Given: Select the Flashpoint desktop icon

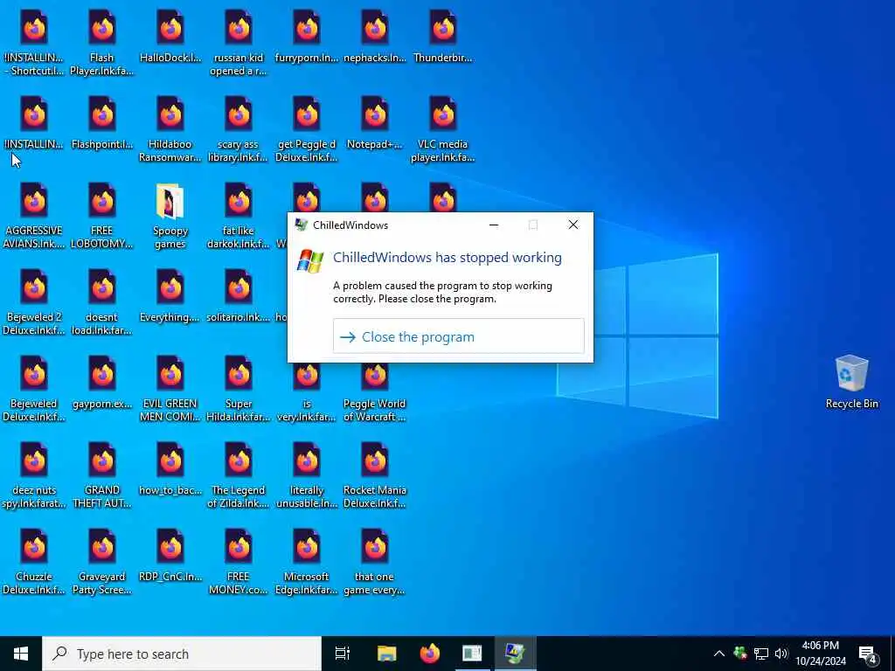Looking at the screenshot, I should point(101,124).
